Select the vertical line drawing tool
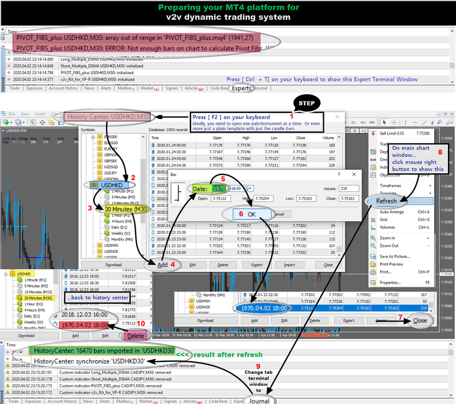 [x=405, y=123]
